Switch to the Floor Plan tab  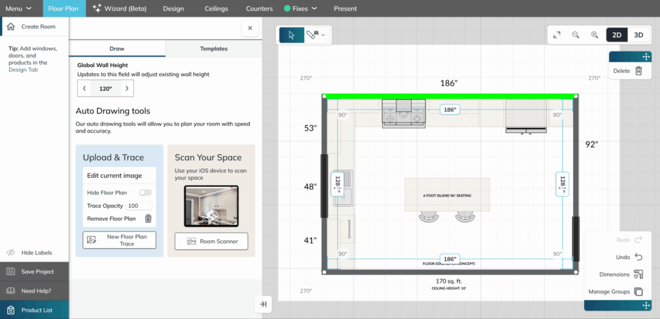[x=63, y=8]
